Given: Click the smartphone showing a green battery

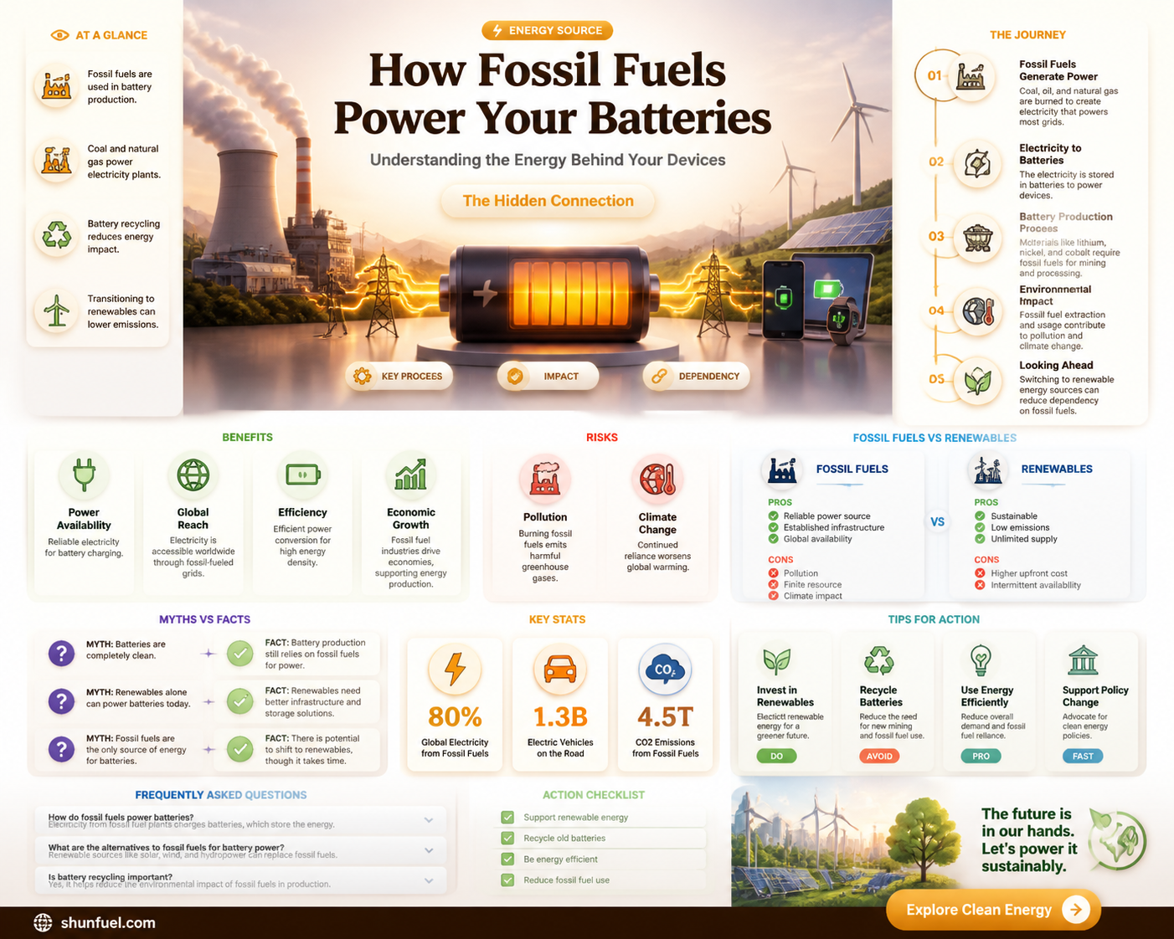Looking at the screenshot, I should click(784, 299).
